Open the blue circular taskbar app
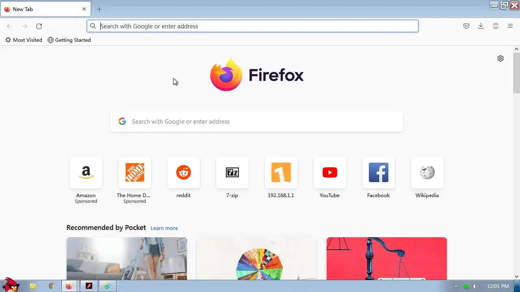Screen dimensions: 520x292 tap(107, 286)
